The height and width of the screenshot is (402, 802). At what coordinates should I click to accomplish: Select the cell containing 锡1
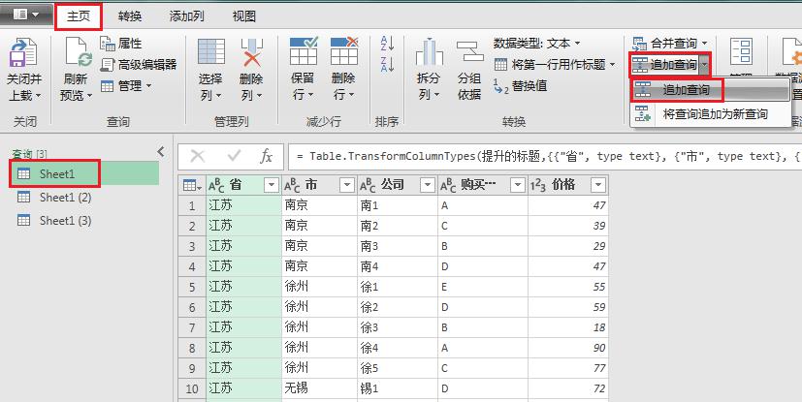click(x=397, y=388)
